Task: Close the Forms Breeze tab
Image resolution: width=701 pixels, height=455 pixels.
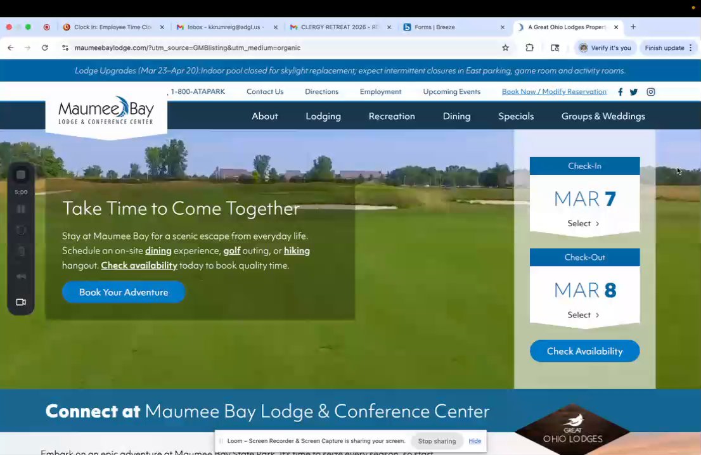Action: (x=503, y=27)
